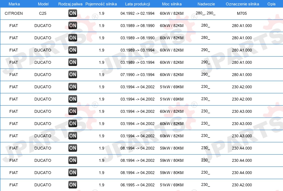Click the Opis column header
The width and height of the screenshot is (283, 191).
click(271, 4)
